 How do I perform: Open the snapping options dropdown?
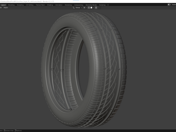point(92,8)
